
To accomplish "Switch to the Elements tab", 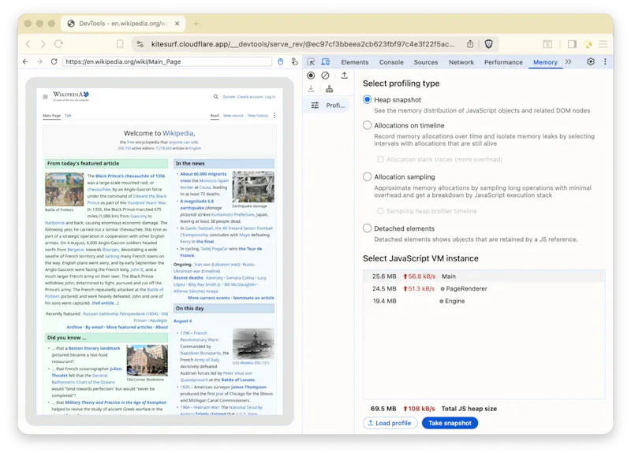I will (x=354, y=62).
